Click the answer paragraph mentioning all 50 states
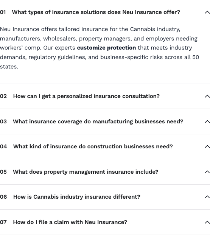This screenshot has width=210, height=235. (100, 48)
